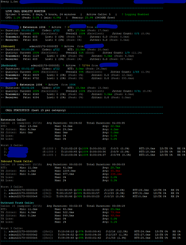Click "CALL STATISTICS (Last 15 per category)" heading

36,110
